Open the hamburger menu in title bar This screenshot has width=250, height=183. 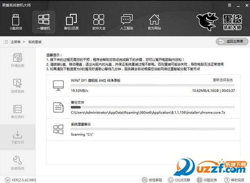[x=230, y=5]
